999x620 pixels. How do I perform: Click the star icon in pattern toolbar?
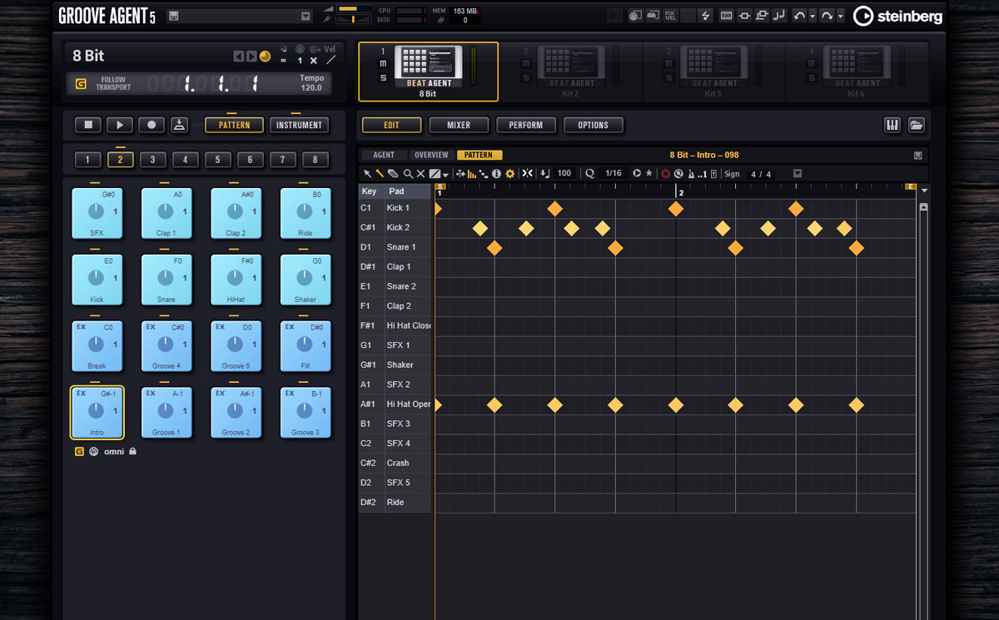point(649,173)
